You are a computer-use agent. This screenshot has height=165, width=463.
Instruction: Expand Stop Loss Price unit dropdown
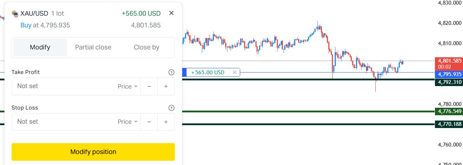(128, 122)
